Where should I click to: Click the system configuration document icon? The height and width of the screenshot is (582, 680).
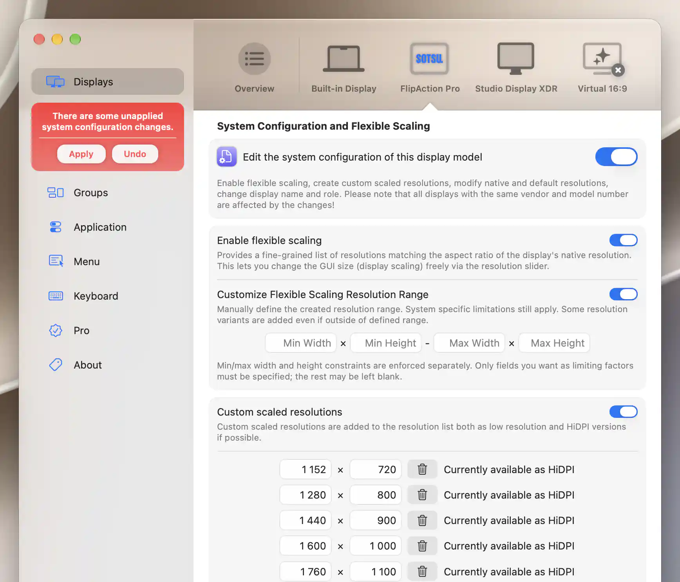point(227,157)
